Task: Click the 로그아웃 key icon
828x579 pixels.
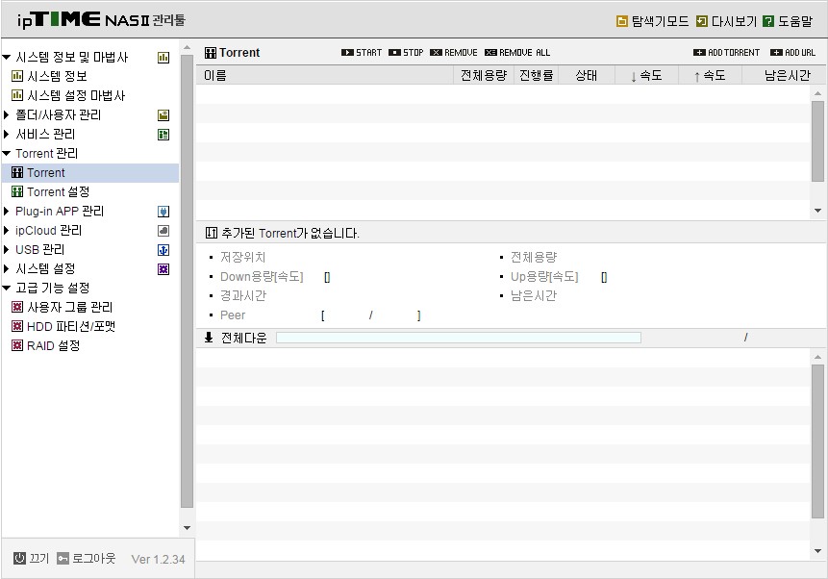Action: point(63,559)
